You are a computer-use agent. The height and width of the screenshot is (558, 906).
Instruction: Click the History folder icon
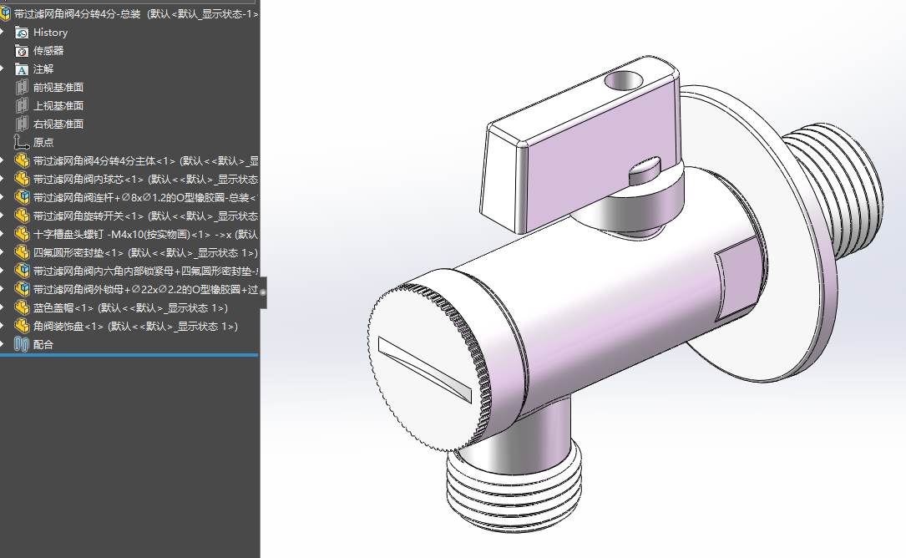coord(22,33)
